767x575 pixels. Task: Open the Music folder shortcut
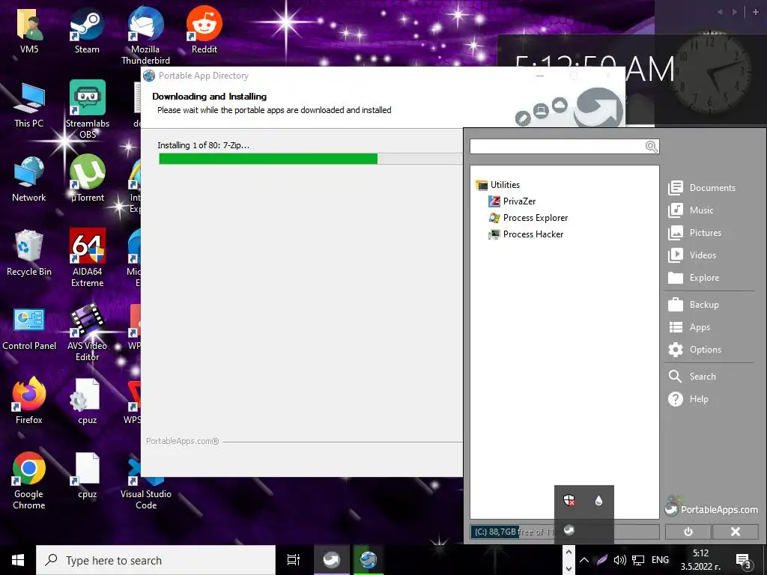click(x=691, y=210)
